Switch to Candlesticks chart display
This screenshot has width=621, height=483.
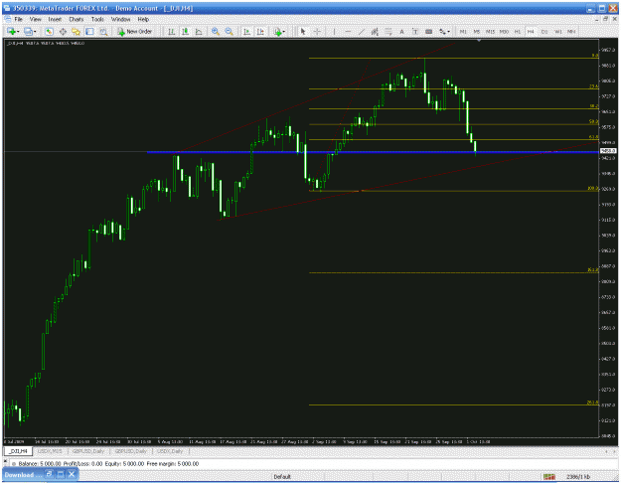[x=185, y=31]
